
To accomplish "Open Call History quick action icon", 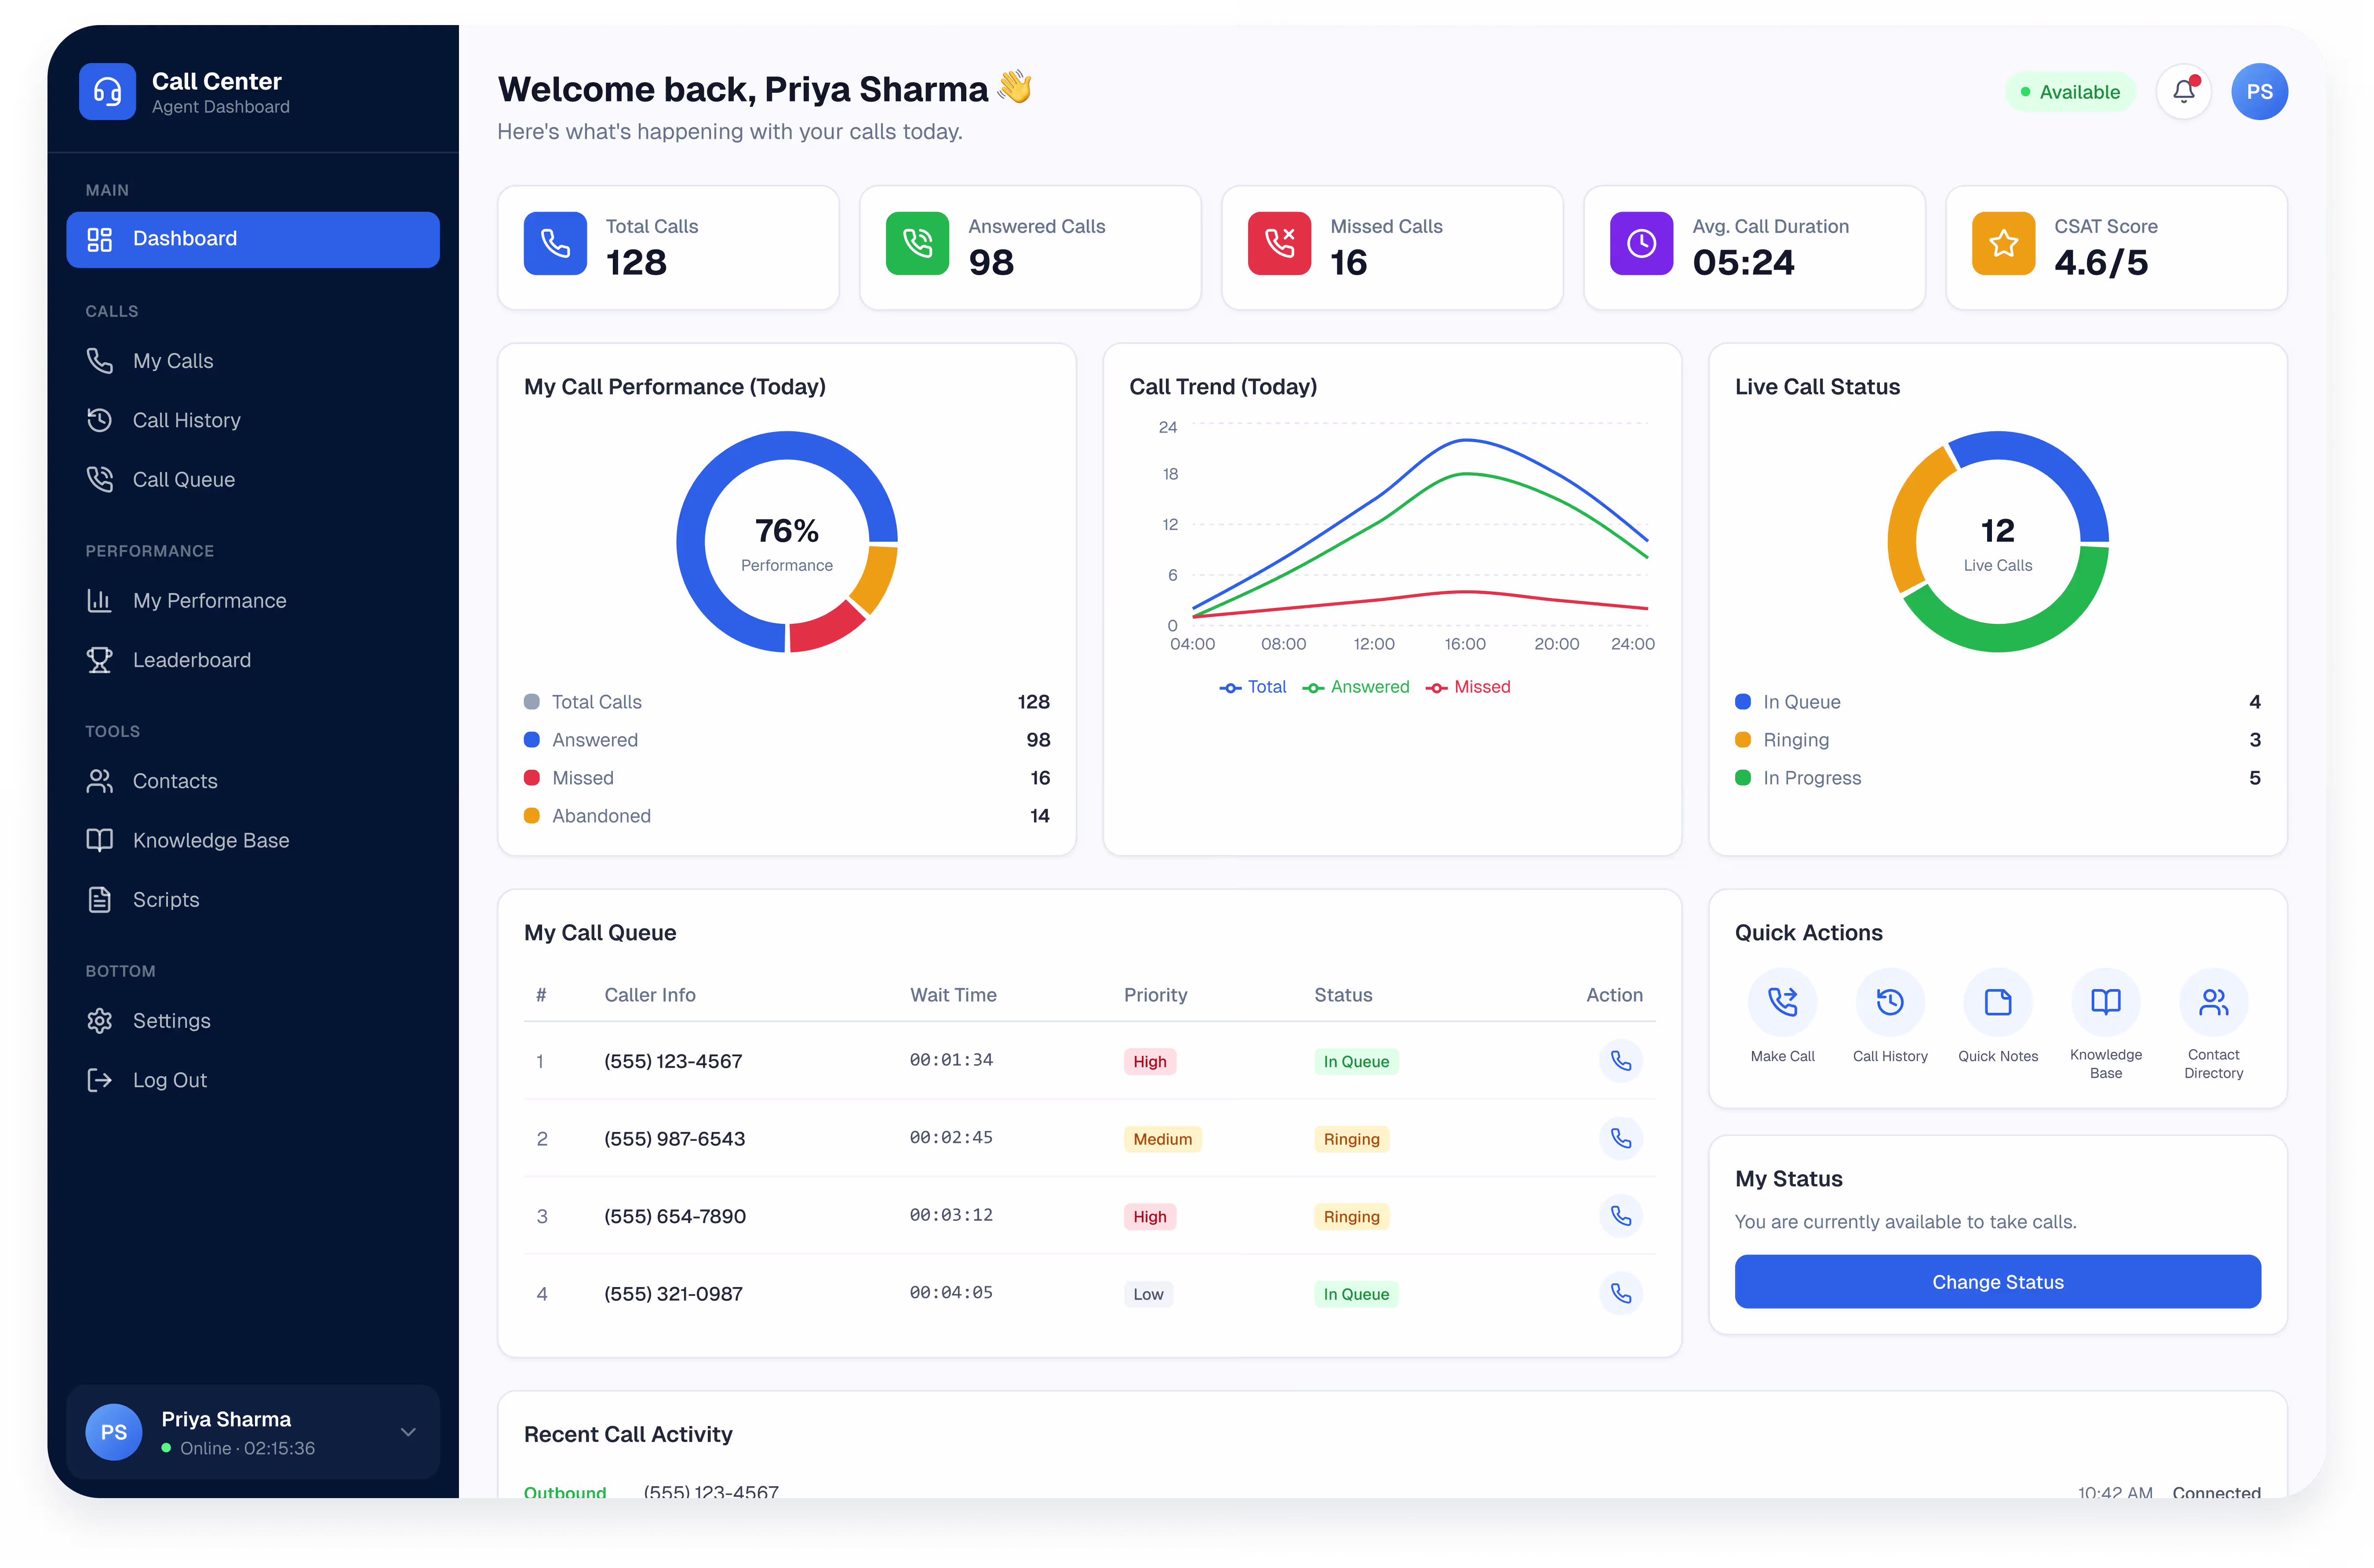I will pyautogui.click(x=1890, y=1002).
